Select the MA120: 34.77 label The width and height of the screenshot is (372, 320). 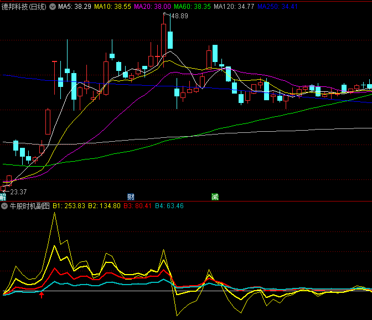tap(234, 7)
